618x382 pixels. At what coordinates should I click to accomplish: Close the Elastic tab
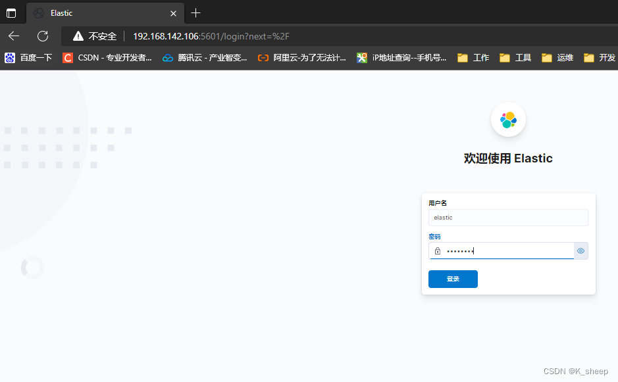[x=173, y=13]
